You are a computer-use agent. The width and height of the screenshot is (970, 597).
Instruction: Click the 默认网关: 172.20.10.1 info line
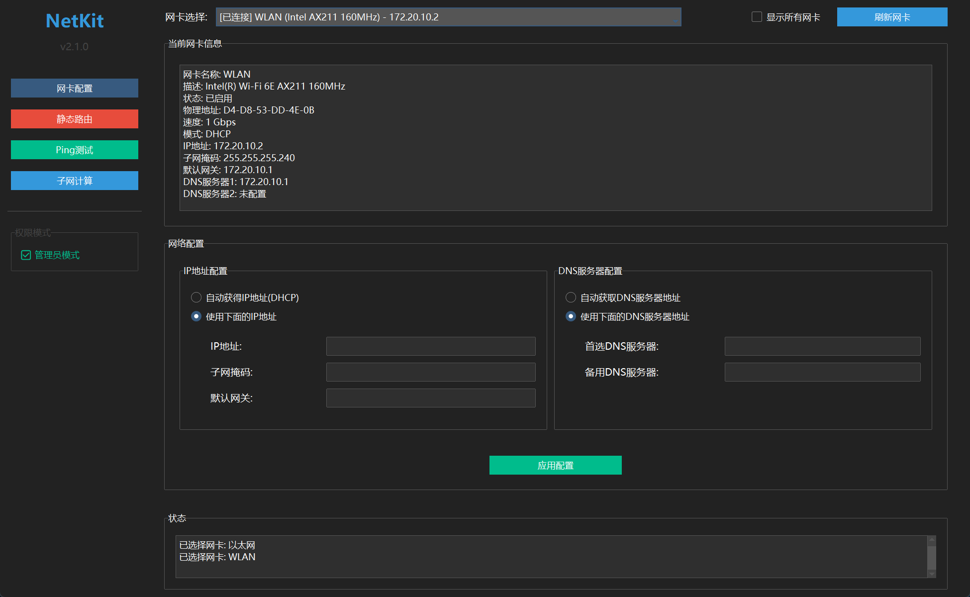[228, 170]
